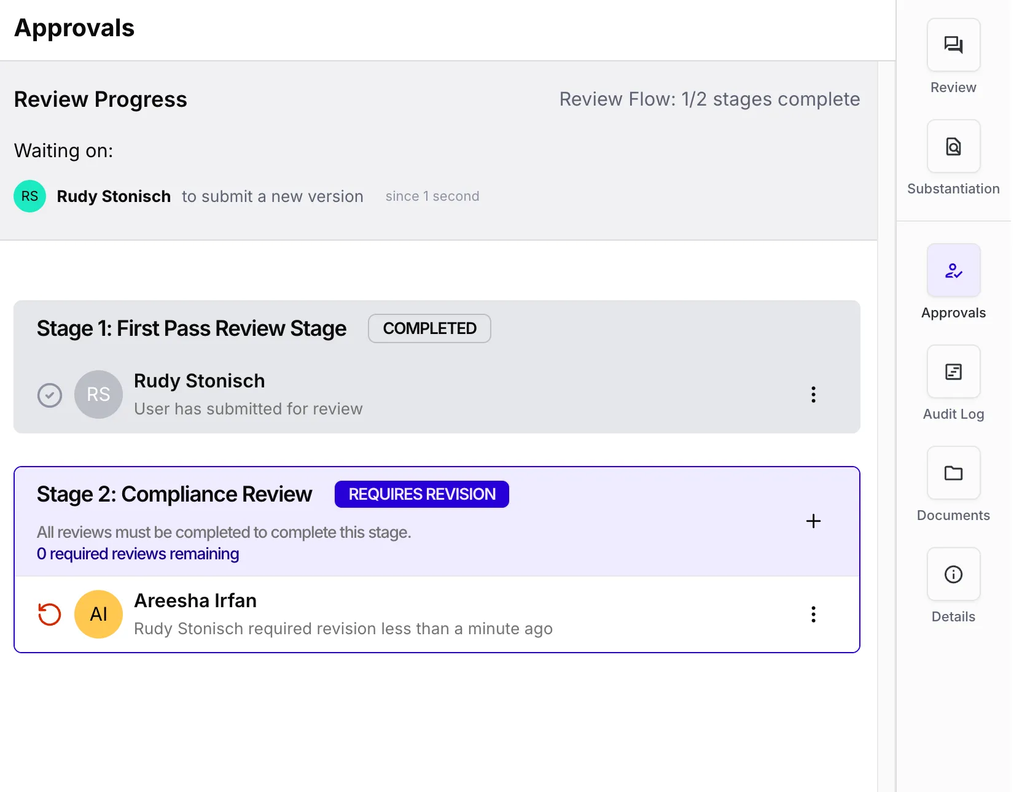Click the COMPLETED status badge
This screenshot has width=1022, height=792.
click(x=429, y=328)
